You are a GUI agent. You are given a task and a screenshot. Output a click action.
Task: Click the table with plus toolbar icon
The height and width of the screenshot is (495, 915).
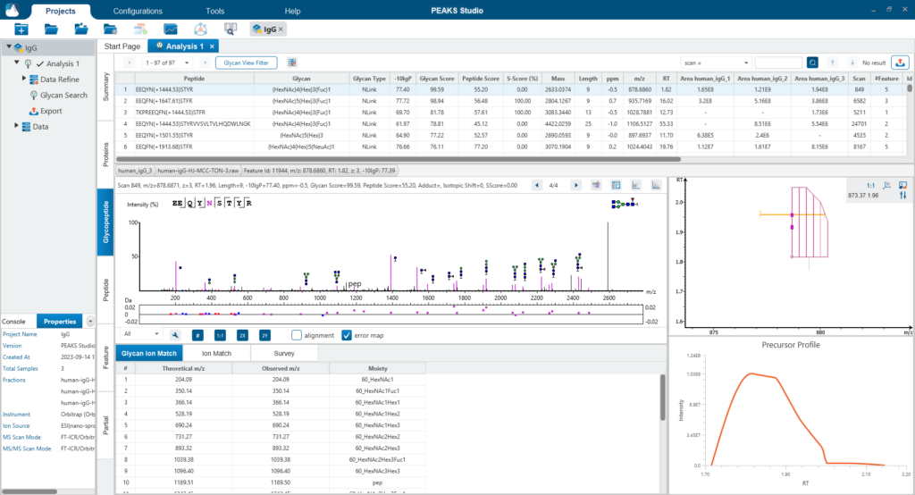tap(140, 29)
